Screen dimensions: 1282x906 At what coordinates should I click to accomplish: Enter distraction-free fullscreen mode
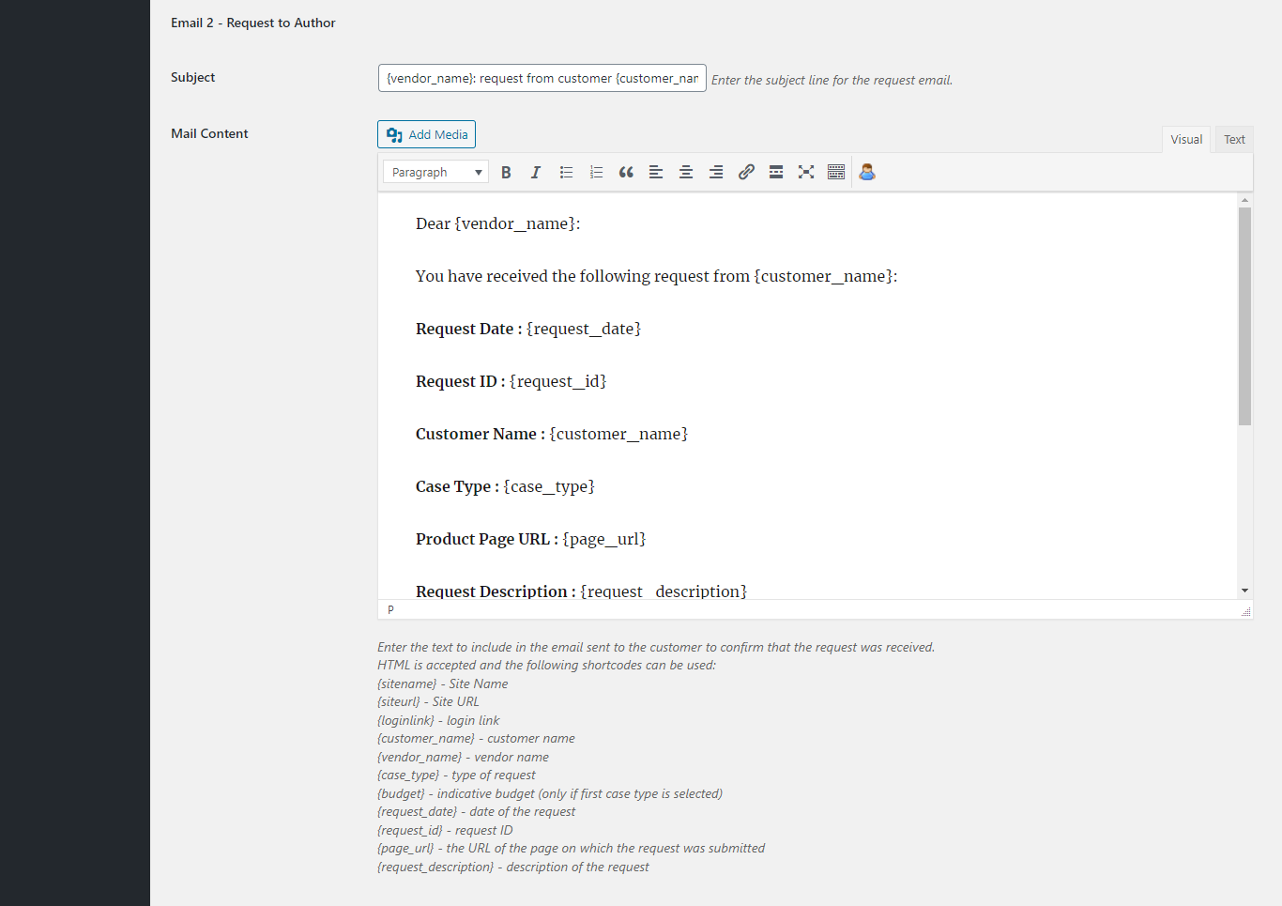click(x=806, y=173)
